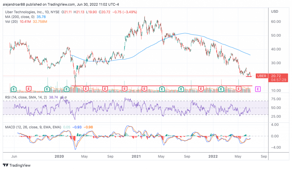This screenshot has height=170, width=292.
Task: Click the O21.11 open price value
Action: (x=67, y=12)
